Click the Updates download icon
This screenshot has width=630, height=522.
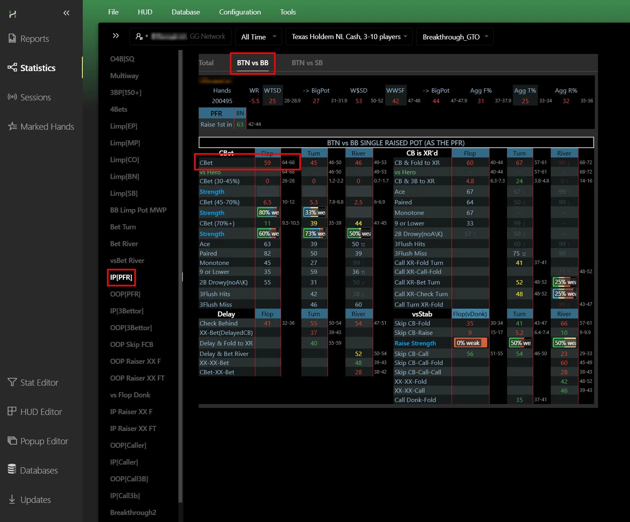(x=12, y=499)
